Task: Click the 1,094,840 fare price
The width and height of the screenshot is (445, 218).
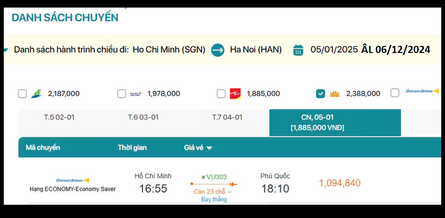Action: 339,183
